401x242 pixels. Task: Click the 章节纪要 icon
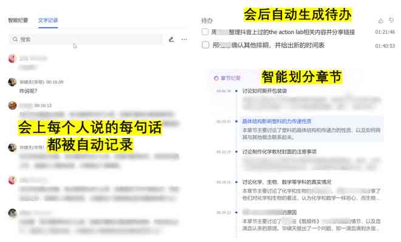(x=216, y=78)
